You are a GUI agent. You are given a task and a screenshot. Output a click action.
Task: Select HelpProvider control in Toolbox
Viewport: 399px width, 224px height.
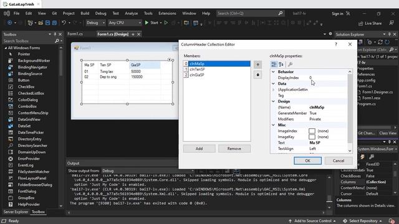pyautogui.click(x=29, y=204)
